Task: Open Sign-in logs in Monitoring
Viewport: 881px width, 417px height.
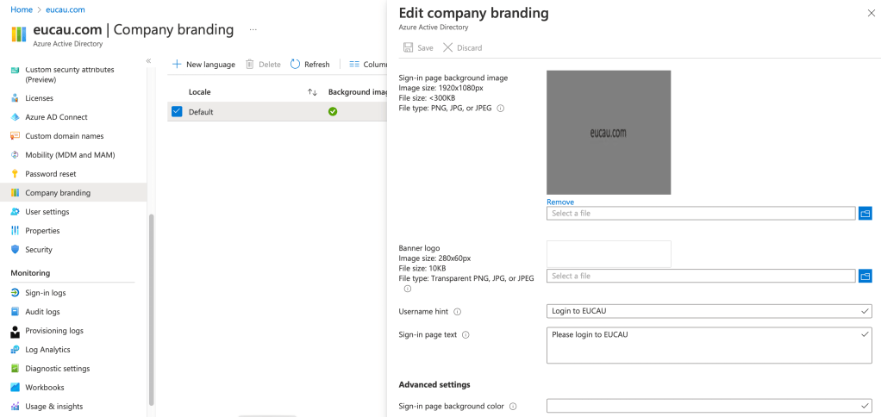Action: (x=45, y=293)
